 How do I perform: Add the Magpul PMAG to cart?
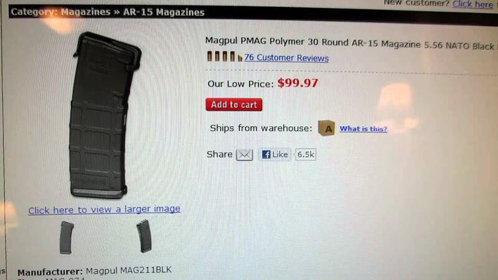(234, 105)
